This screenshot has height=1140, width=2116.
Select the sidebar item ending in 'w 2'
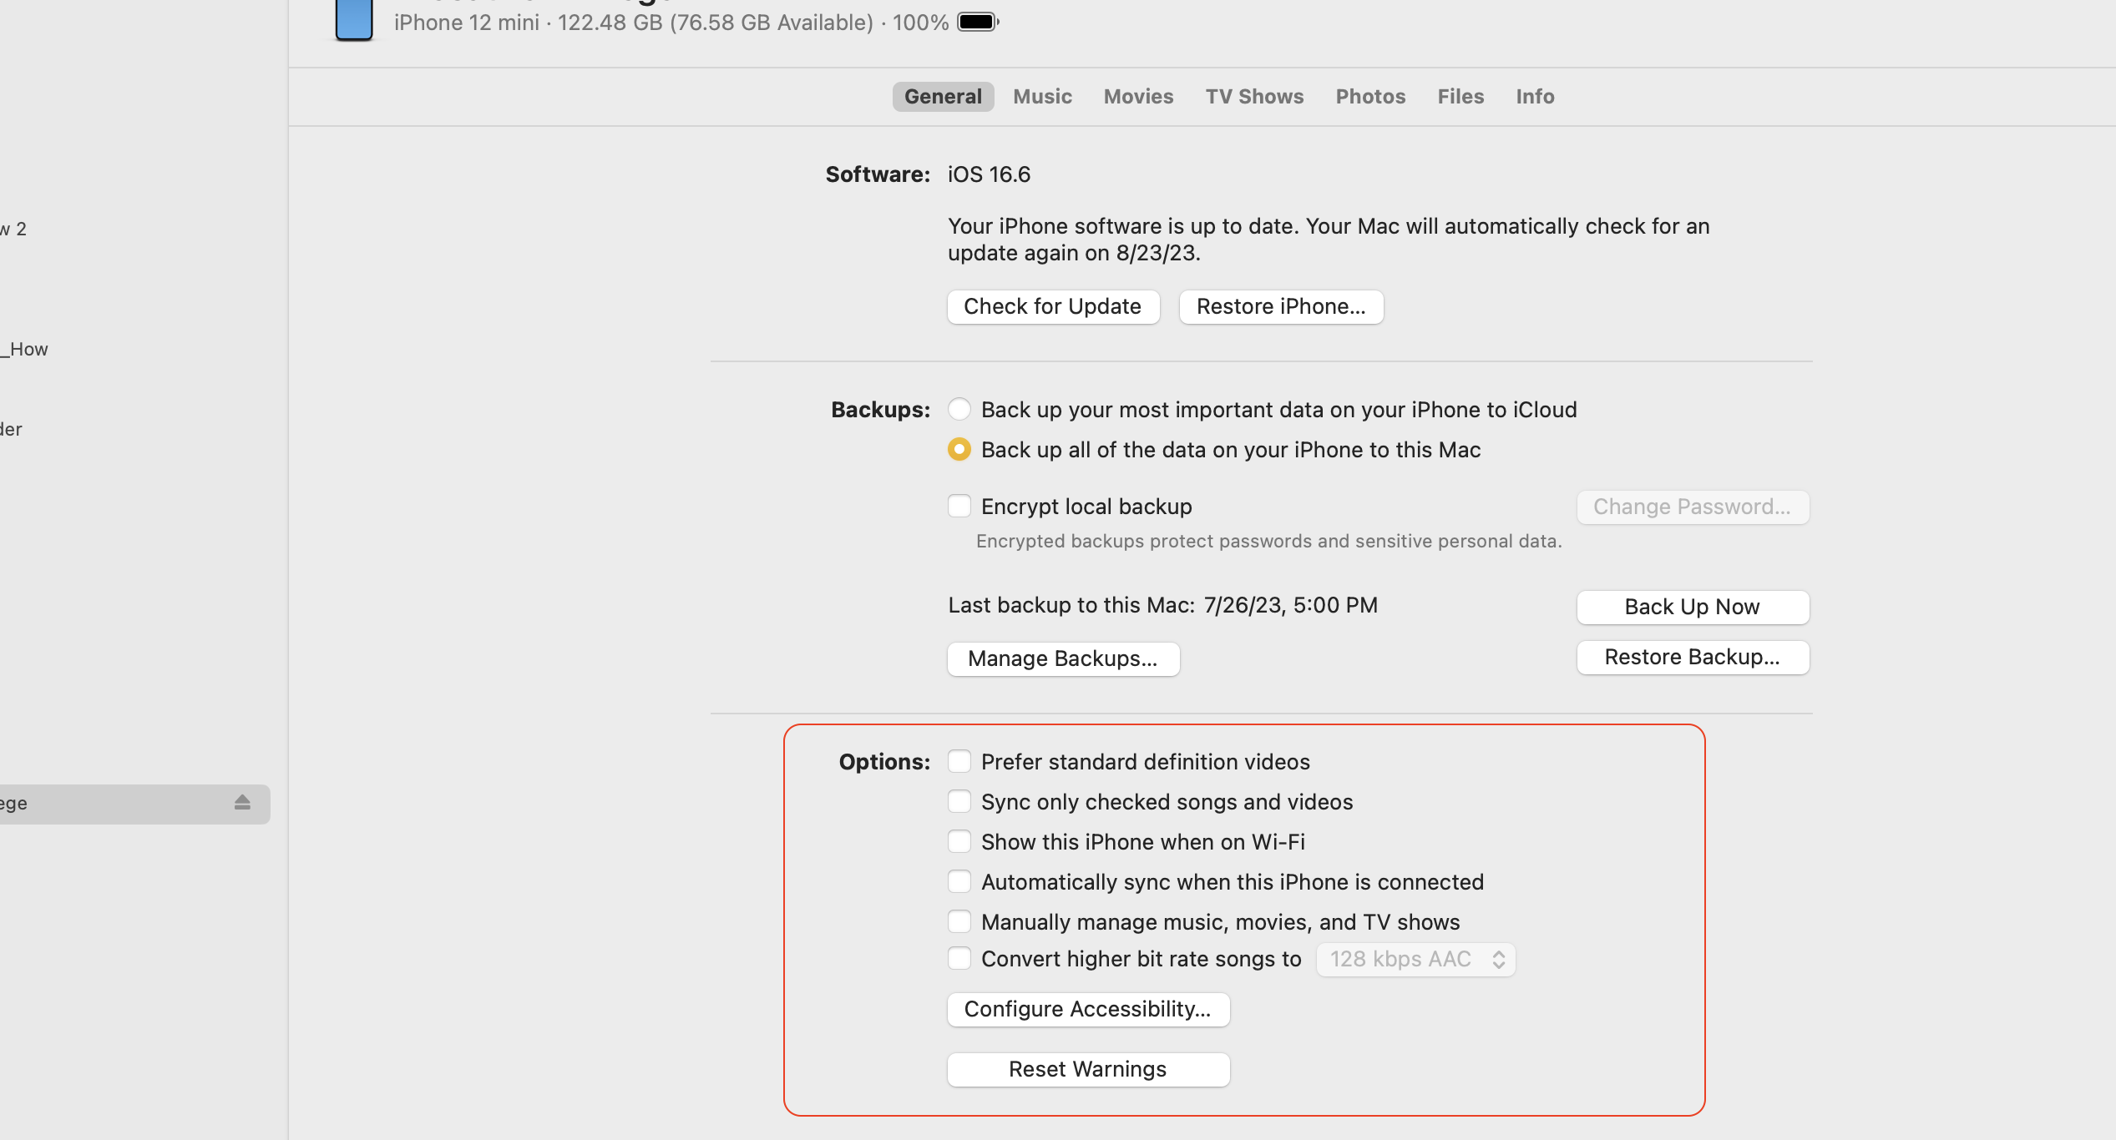tap(13, 229)
